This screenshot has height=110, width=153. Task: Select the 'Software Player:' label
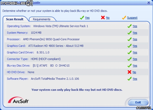18,79
